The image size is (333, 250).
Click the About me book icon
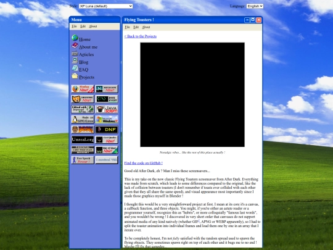click(75, 46)
